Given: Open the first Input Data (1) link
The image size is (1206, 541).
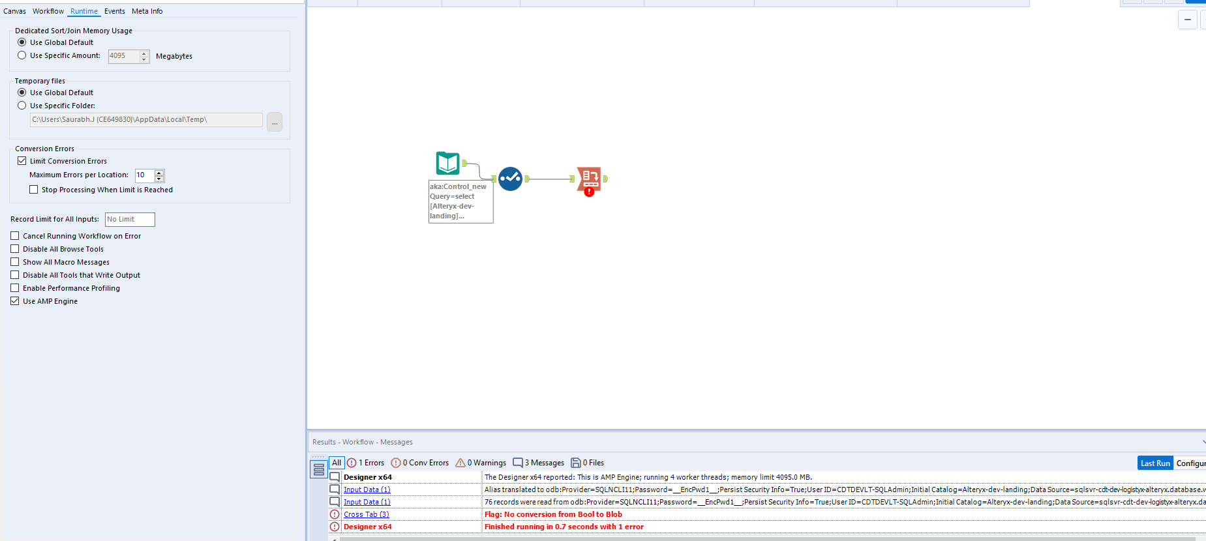Looking at the screenshot, I should (367, 490).
